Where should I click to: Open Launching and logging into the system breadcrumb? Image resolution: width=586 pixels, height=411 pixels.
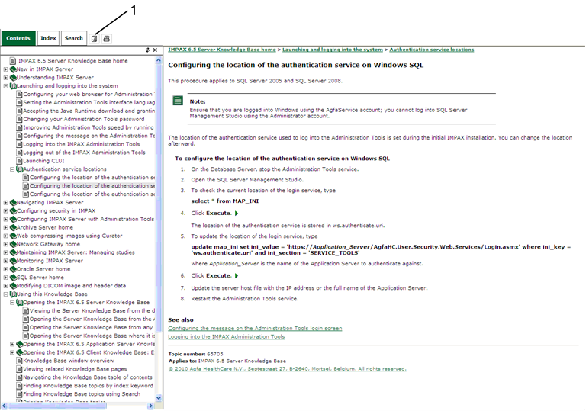pos(333,50)
